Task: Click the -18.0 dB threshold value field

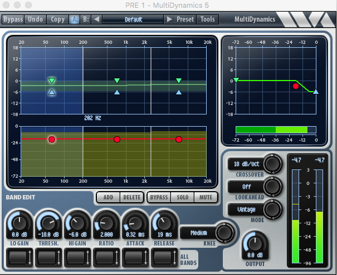Action: tap(48, 234)
